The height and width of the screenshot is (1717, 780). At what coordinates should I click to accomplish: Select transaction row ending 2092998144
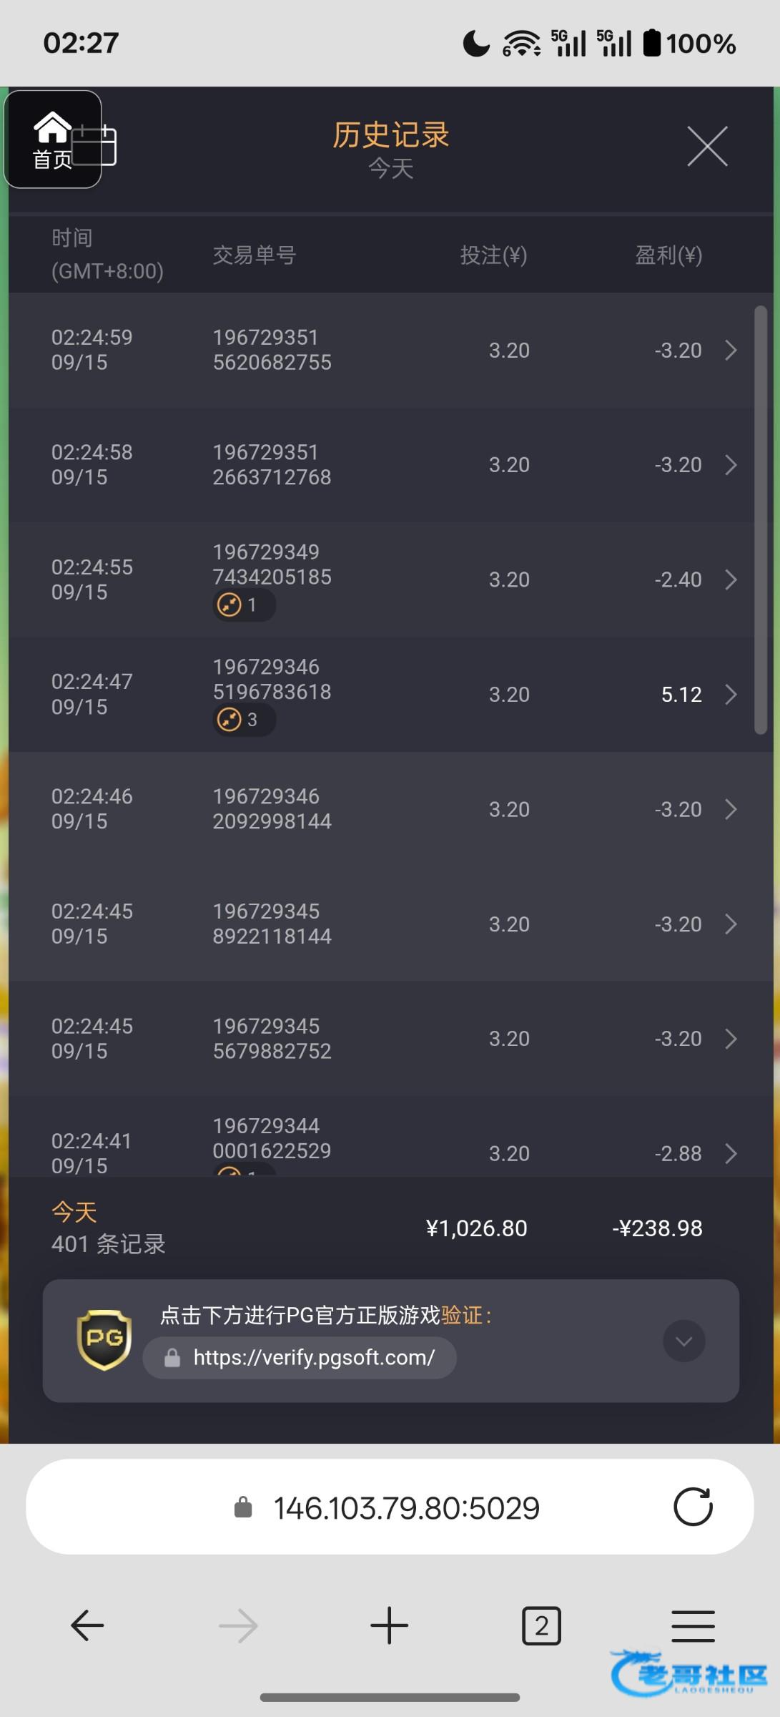coord(272,809)
